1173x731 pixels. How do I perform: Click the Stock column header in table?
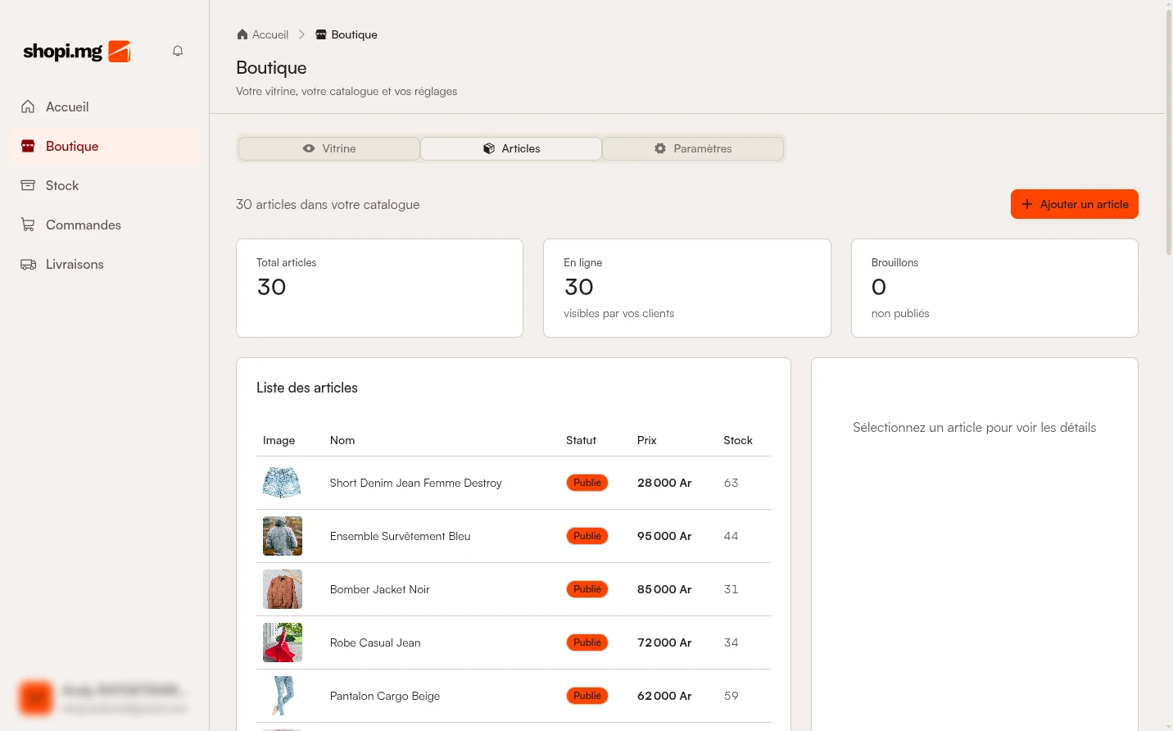coord(738,440)
